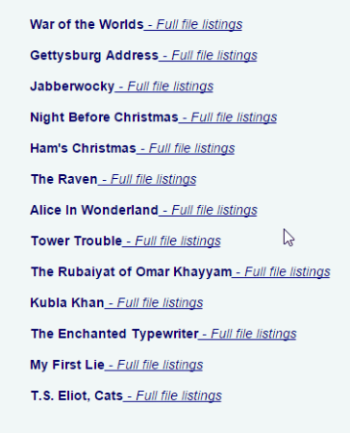This screenshot has width=350, height=433.
Task: Click The Raven title text
Action: (64, 179)
